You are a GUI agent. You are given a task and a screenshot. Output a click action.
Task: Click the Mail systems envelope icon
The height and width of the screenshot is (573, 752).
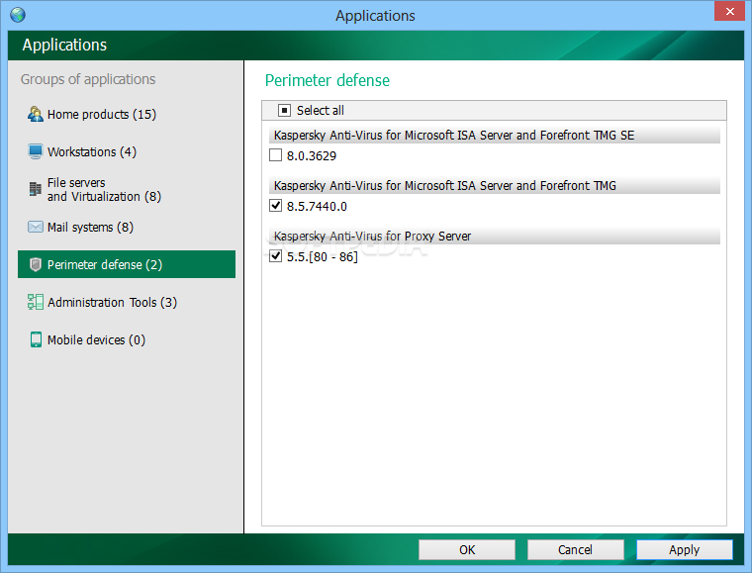35,227
